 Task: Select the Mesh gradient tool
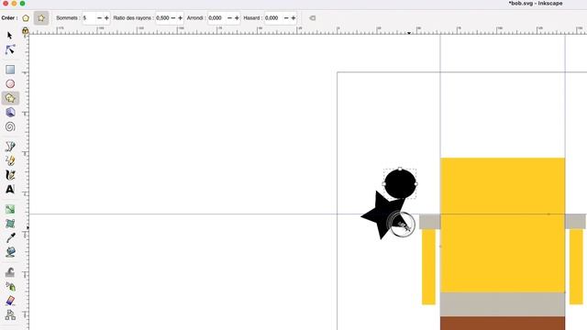coord(10,224)
